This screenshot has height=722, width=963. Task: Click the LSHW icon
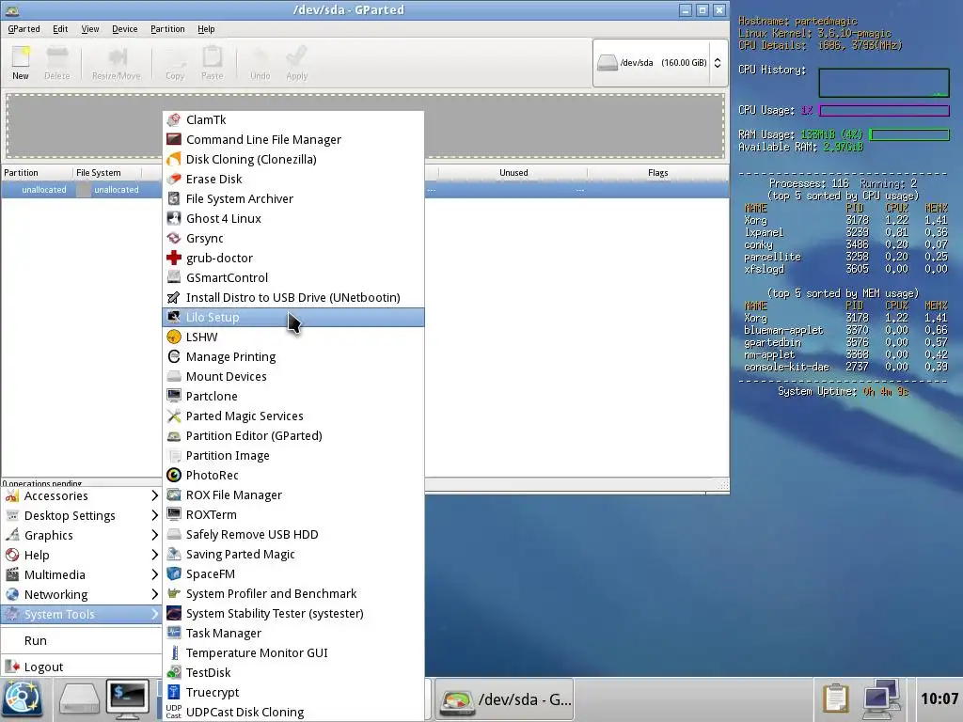point(174,337)
